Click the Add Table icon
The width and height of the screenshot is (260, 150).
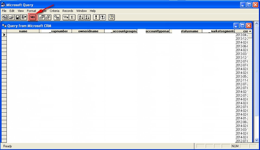coord(57,17)
